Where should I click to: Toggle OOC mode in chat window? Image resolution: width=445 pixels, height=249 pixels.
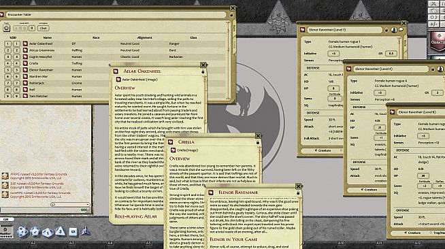[84, 210]
